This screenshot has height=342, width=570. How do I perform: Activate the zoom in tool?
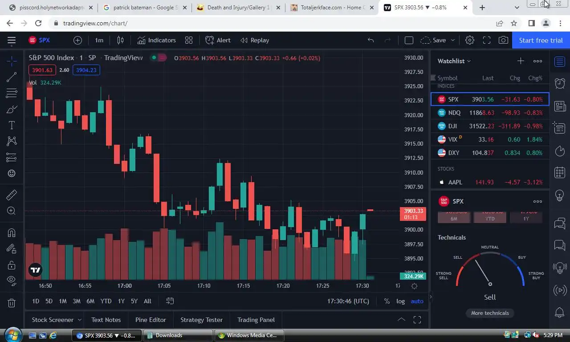pyautogui.click(x=12, y=211)
